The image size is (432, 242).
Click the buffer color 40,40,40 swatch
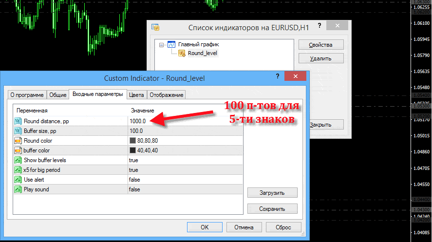(133, 150)
